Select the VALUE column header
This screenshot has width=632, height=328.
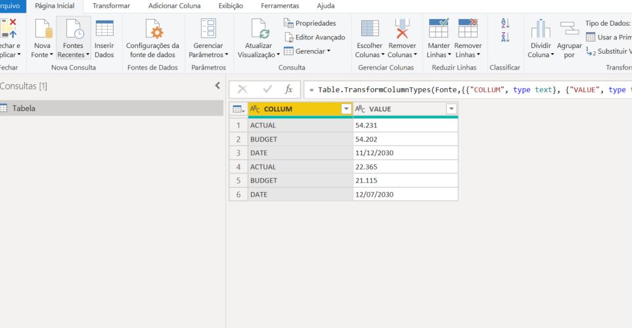(405, 109)
